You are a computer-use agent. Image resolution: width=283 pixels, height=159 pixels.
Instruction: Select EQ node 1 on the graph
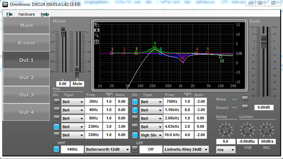pyautogui.click(x=112, y=53)
